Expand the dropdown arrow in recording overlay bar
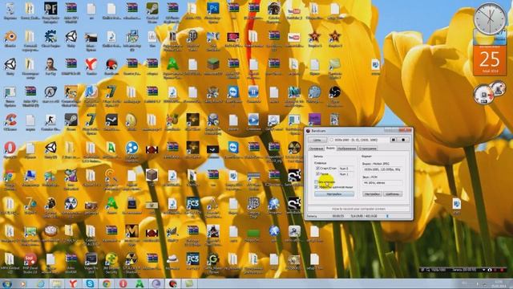 pos(483,270)
